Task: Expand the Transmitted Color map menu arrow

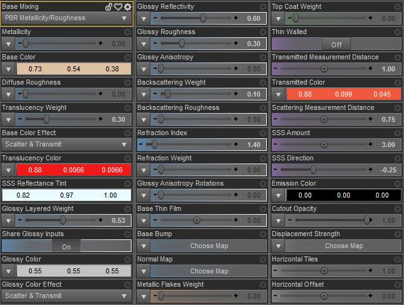Action: point(278,94)
